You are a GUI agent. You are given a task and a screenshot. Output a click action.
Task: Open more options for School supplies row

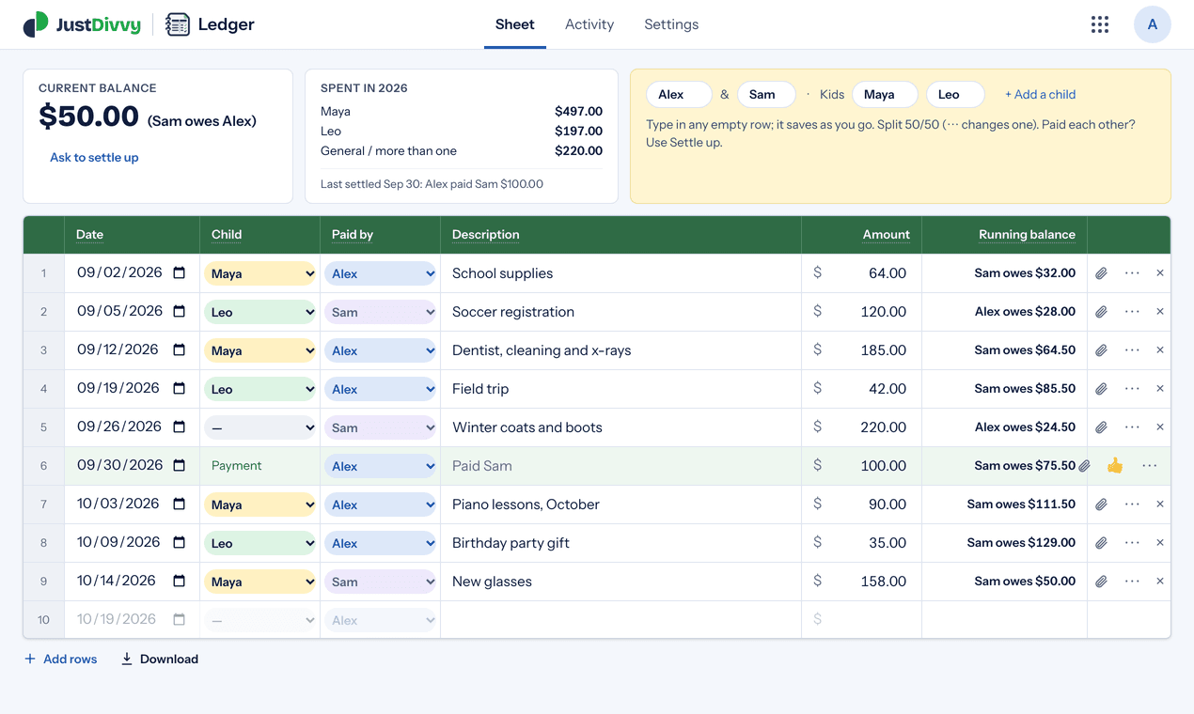pyautogui.click(x=1132, y=273)
